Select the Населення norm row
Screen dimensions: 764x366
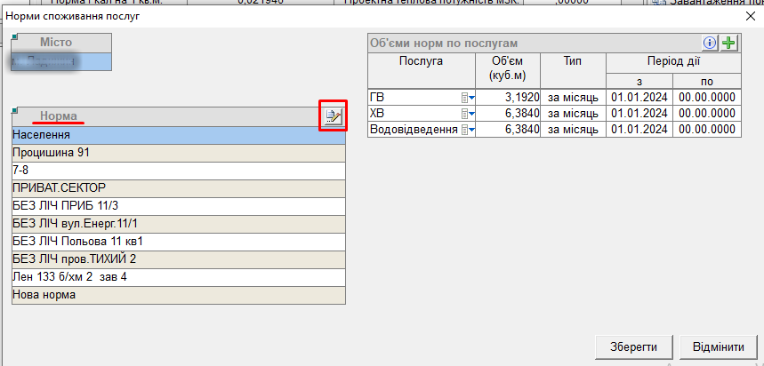click(178, 135)
